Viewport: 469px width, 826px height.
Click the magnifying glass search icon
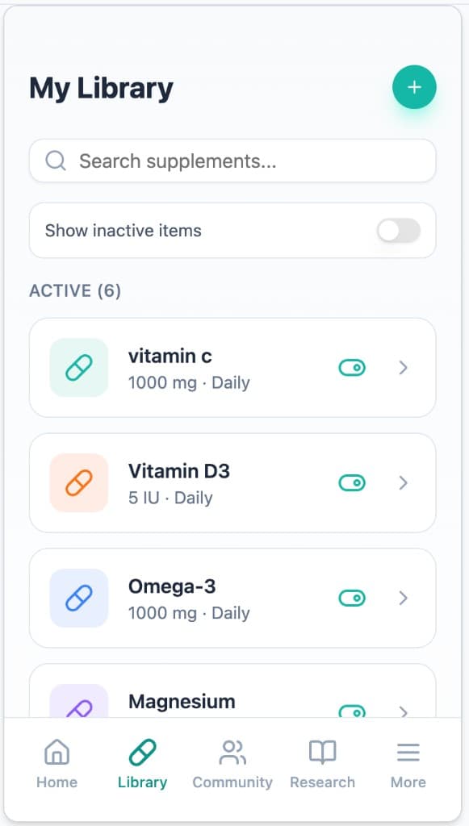coord(55,161)
